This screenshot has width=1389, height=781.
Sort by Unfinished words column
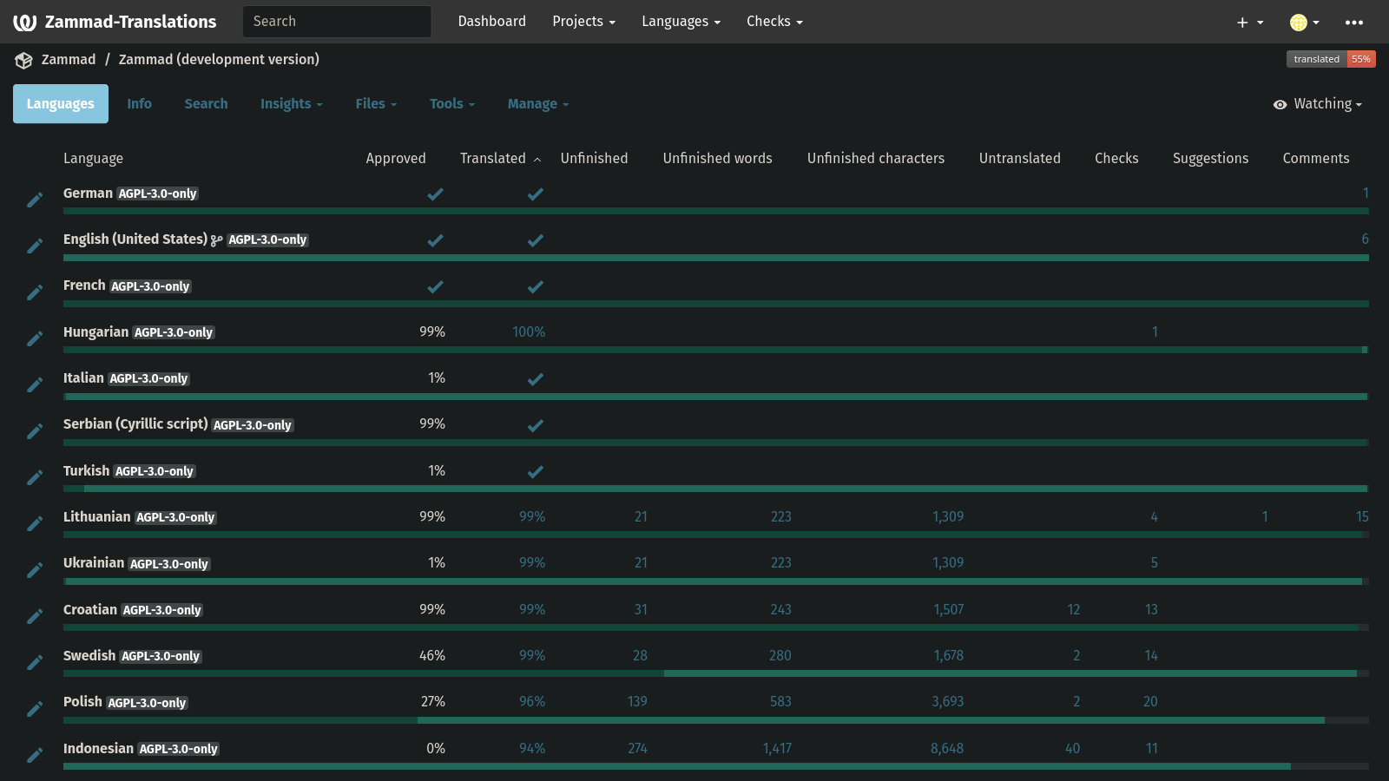click(x=717, y=158)
